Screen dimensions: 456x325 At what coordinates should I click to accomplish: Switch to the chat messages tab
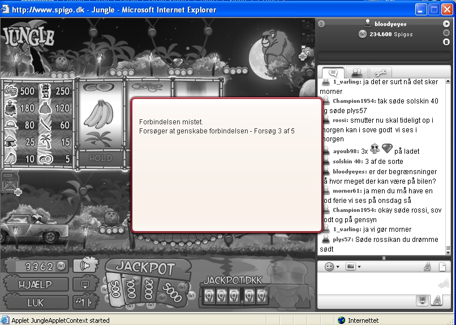point(333,73)
